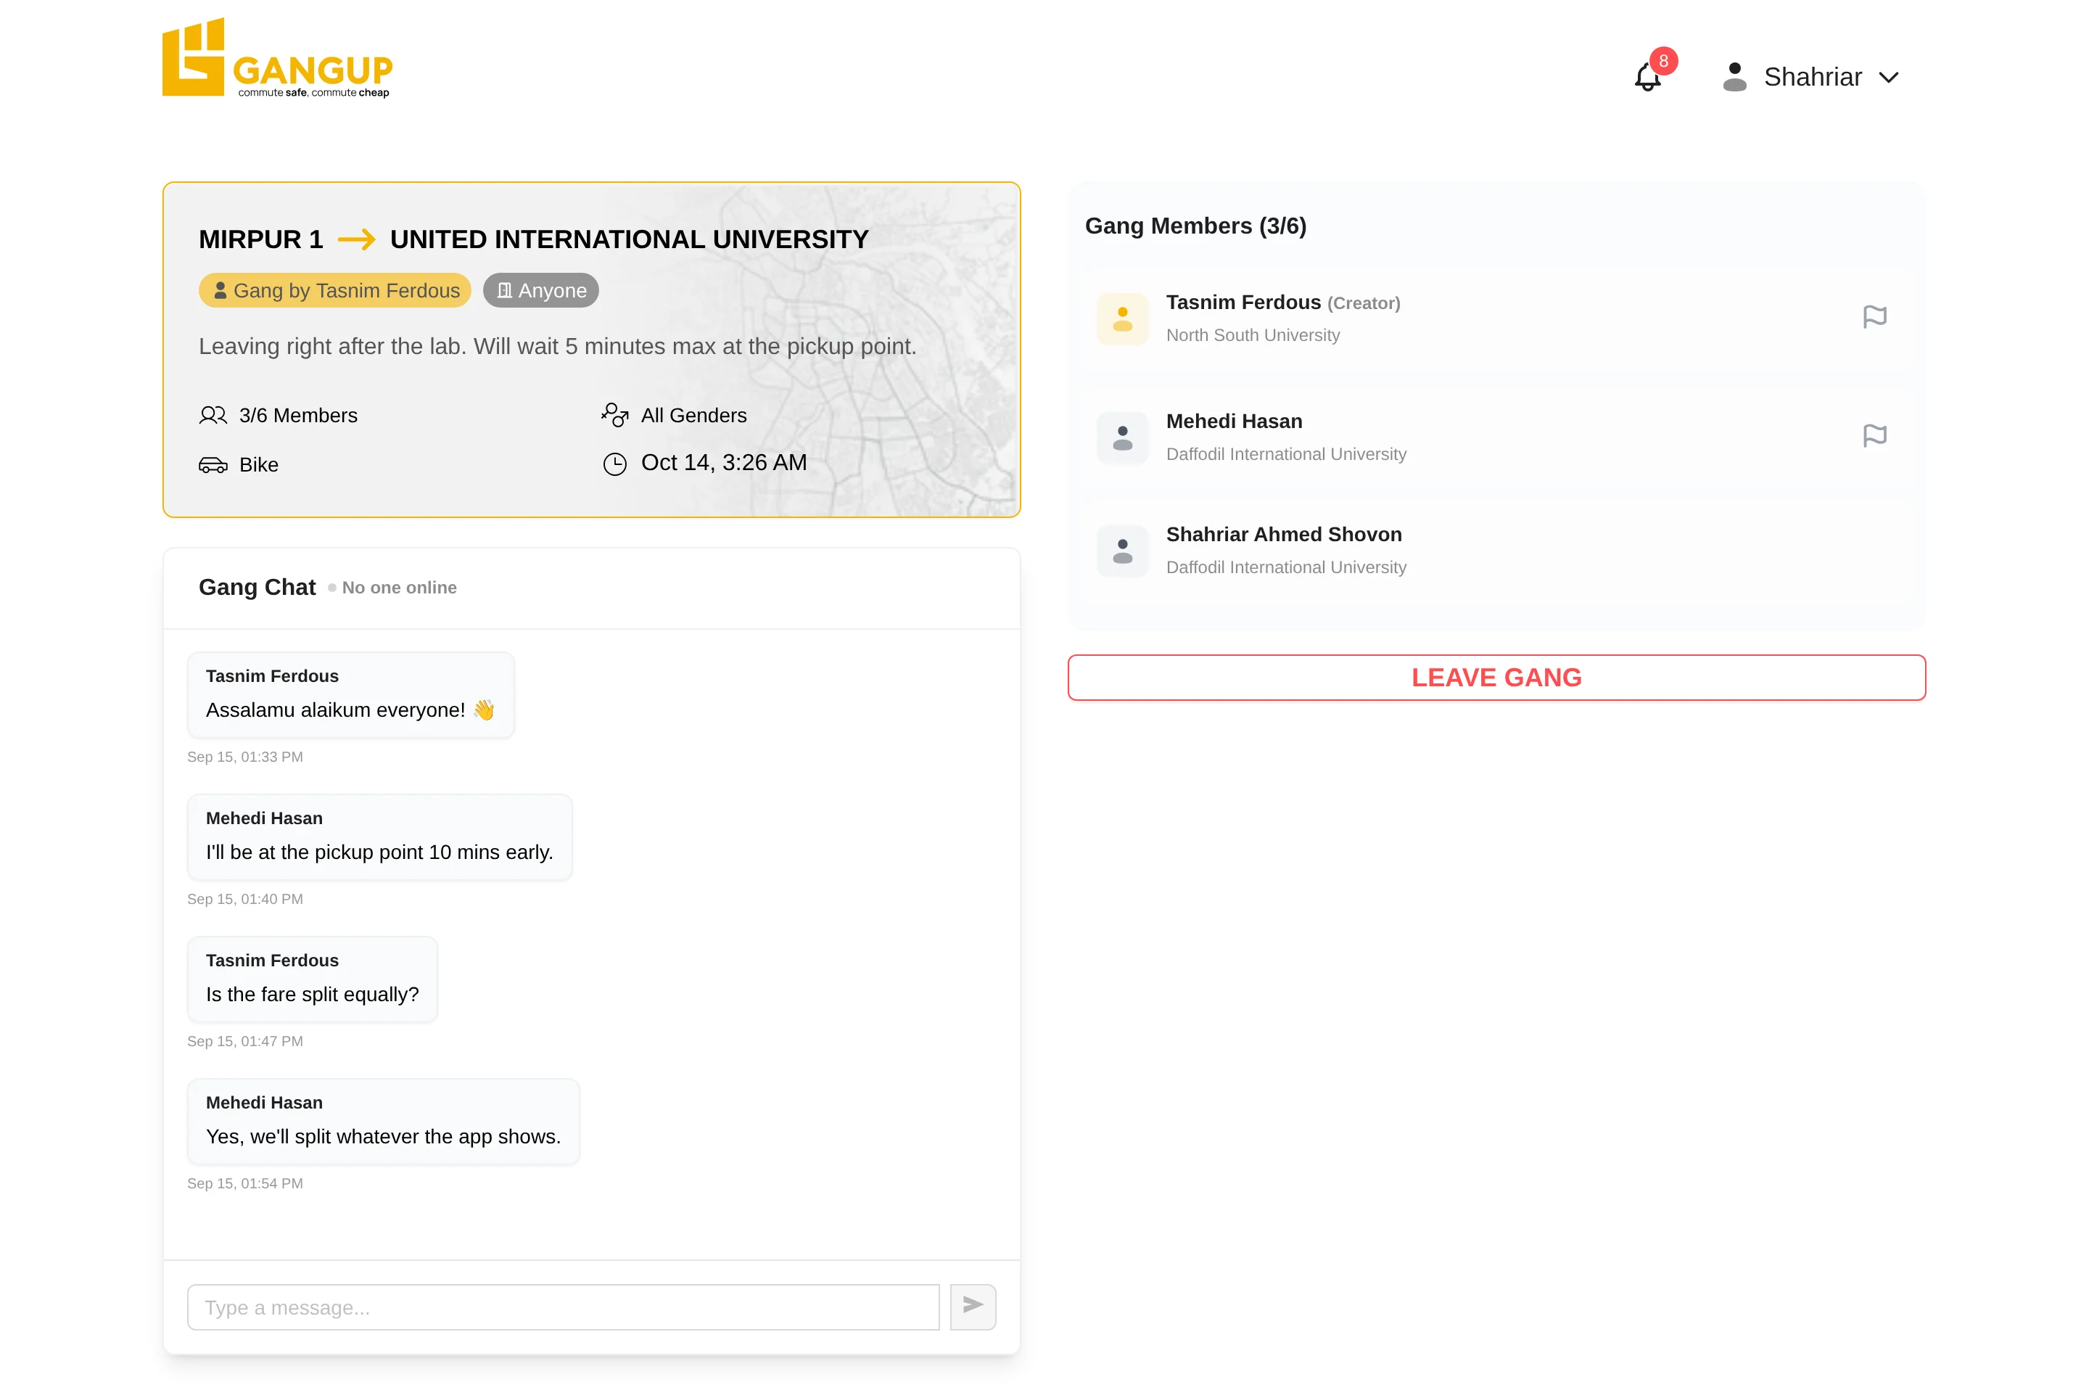This screenshot has width=2089, height=1390.
Task: Report Tasnim Ferdous with flag icon
Action: pyautogui.click(x=1874, y=317)
